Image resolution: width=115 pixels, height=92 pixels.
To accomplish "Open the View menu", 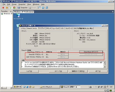I will tap(29, 4).
